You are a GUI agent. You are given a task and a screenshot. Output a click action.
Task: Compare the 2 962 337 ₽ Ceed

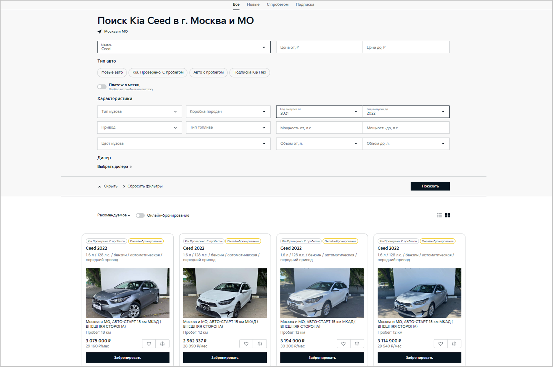(260, 344)
